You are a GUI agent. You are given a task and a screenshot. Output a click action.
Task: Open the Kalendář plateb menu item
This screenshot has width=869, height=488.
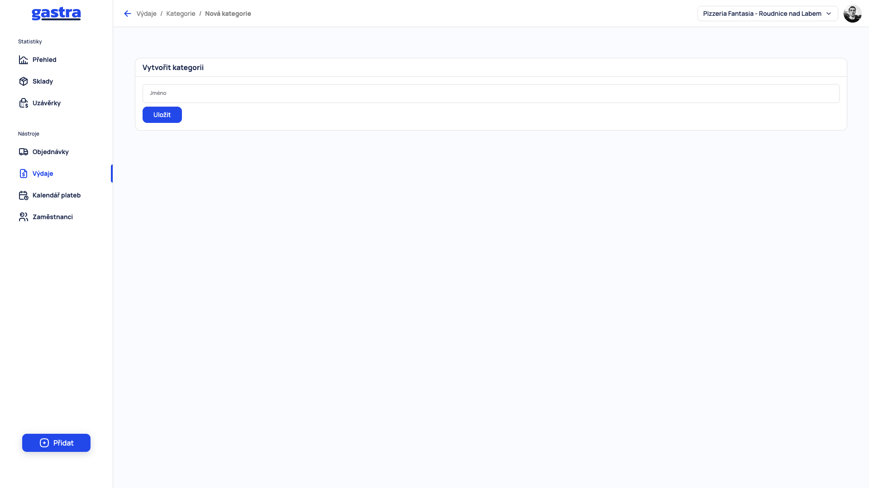click(x=56, y=195)
